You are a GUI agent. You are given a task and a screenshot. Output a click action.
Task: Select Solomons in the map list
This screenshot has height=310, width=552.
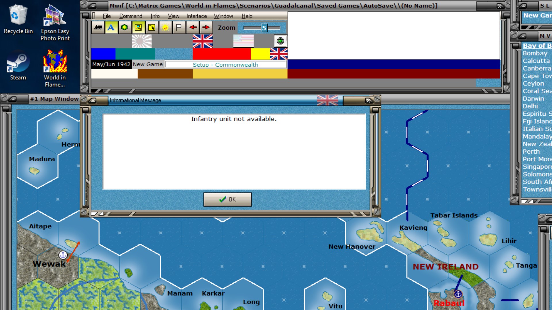point(537,174)
